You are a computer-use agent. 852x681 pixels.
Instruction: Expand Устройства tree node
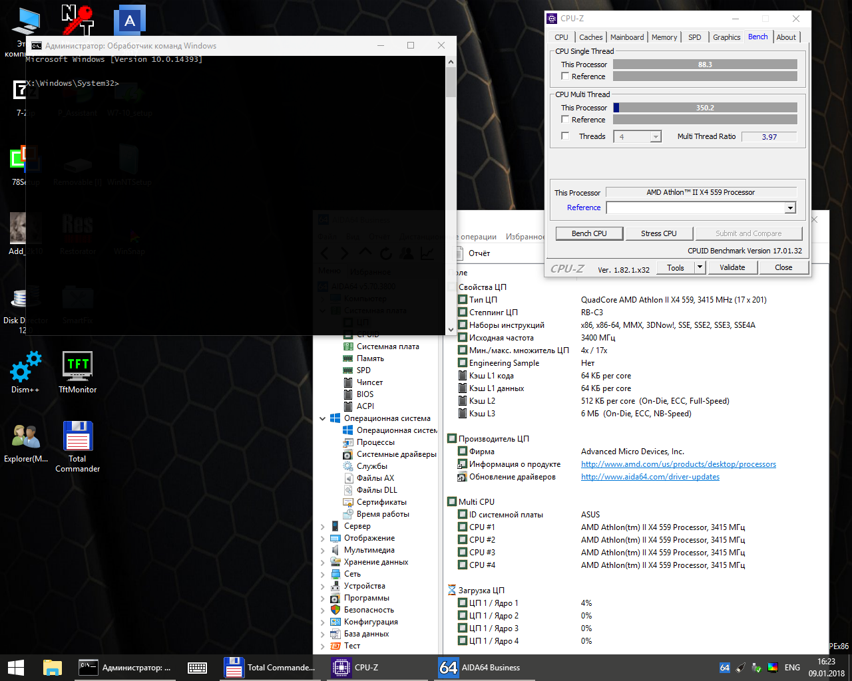pyautogui.click(x=323, y=586)
